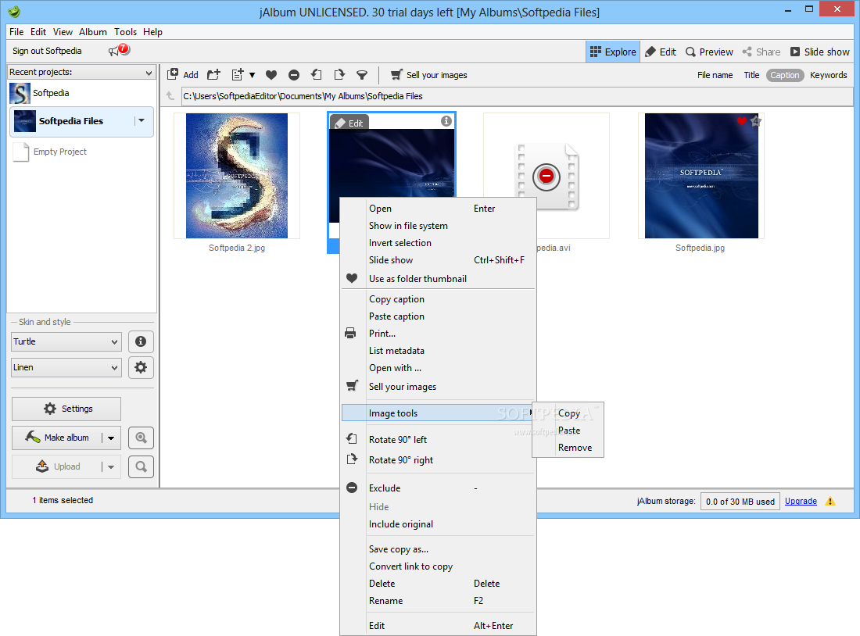Click the Edit badge on selected thumbnail

coord(349,123)
